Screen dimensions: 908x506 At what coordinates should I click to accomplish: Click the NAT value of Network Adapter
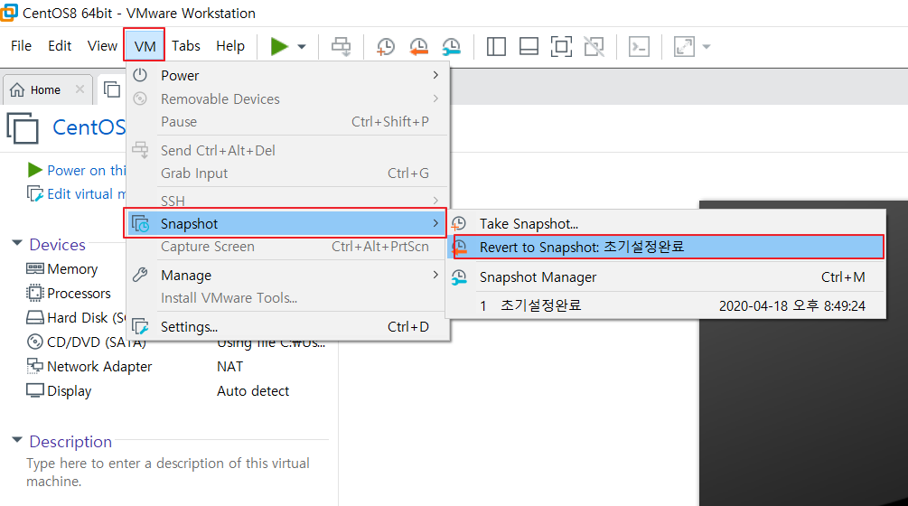click(x=229, y=367)
